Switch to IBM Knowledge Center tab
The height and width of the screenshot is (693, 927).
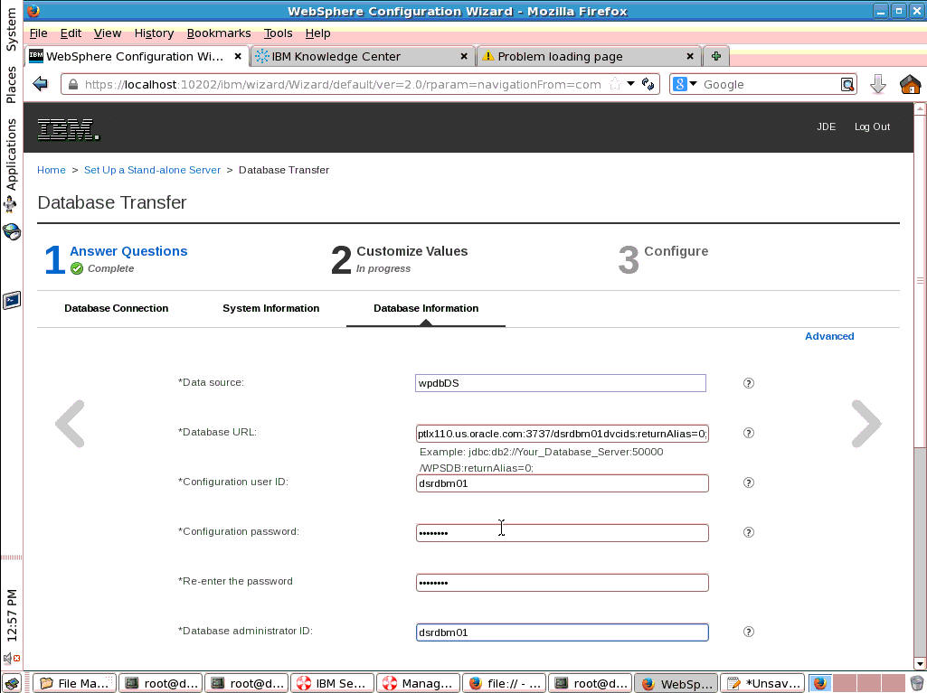[336, 56]
